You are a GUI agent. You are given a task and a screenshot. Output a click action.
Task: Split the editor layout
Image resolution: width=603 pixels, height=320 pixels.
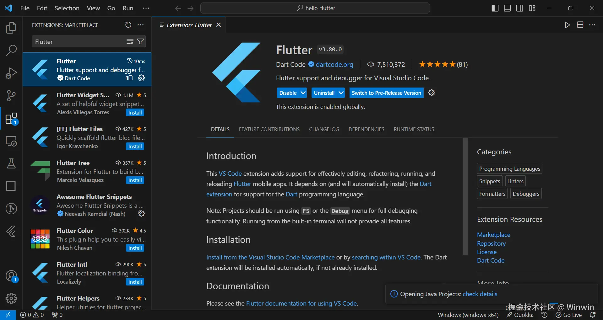coord(580,25)
